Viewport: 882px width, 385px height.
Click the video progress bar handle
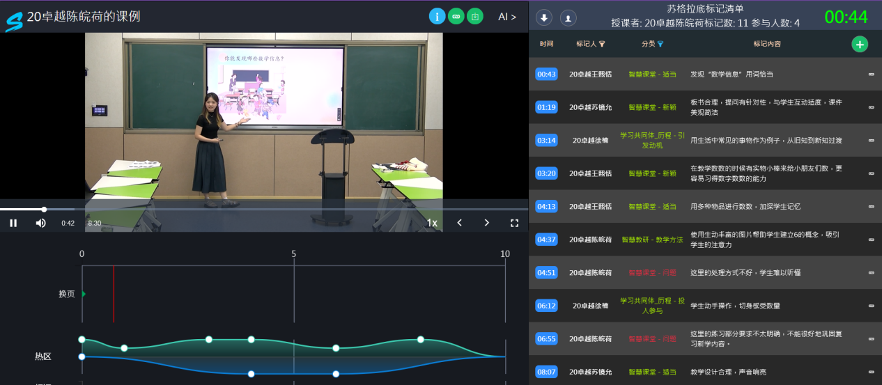tap(44, 209)
